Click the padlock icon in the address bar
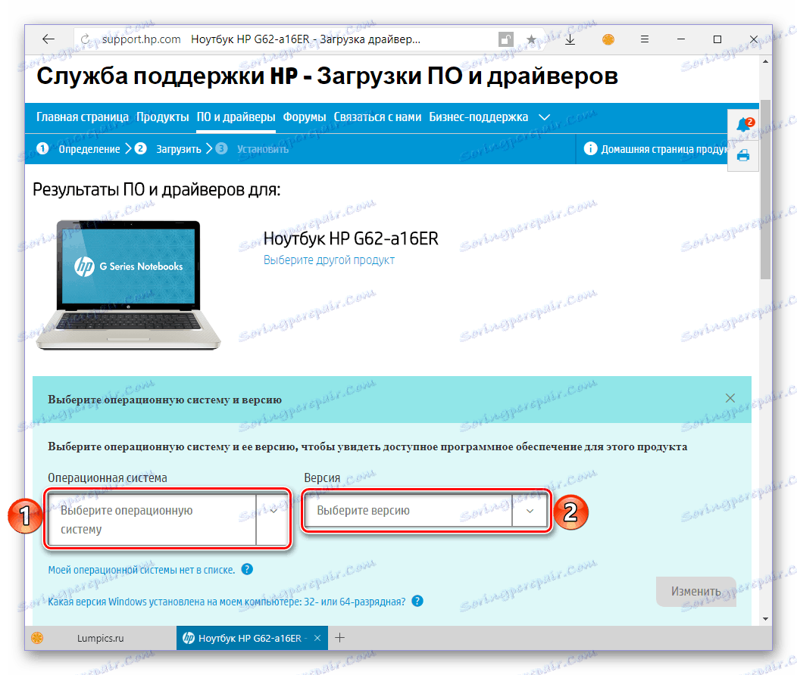797x675 pixels. pos(505,39)
